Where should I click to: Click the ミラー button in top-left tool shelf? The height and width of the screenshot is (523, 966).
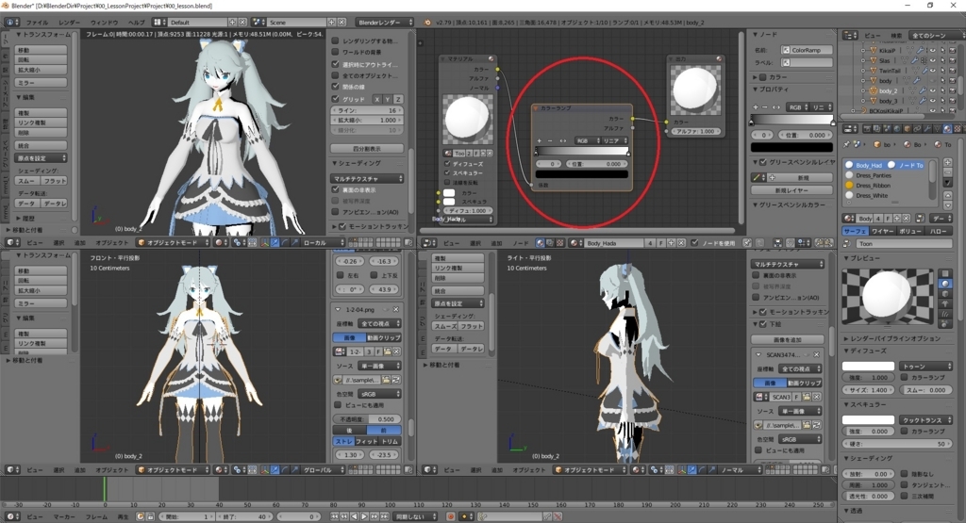[x=41, y=82]
